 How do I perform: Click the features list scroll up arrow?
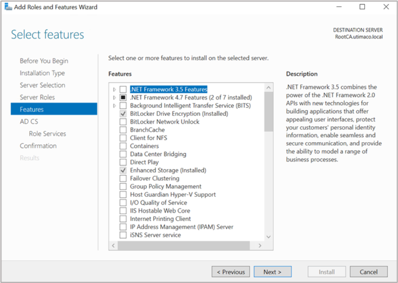[269, 88]
